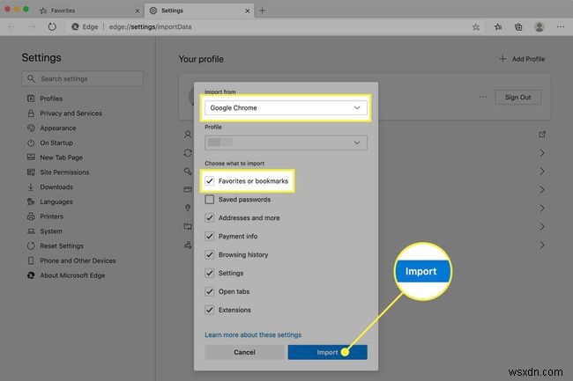Uncheck Extensions checkbox
The image size is (573, 381).
click(210, 310)
